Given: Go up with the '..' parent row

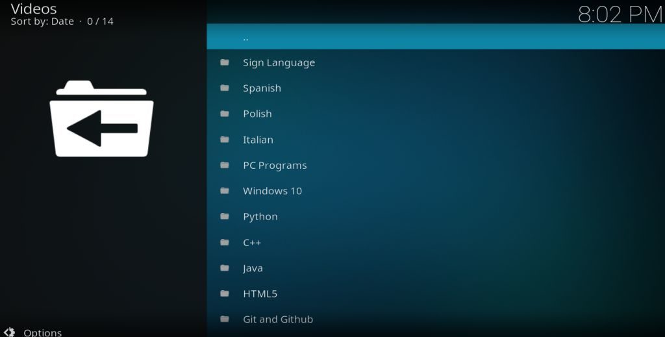Looking at the screenshot, I should 436,36.
